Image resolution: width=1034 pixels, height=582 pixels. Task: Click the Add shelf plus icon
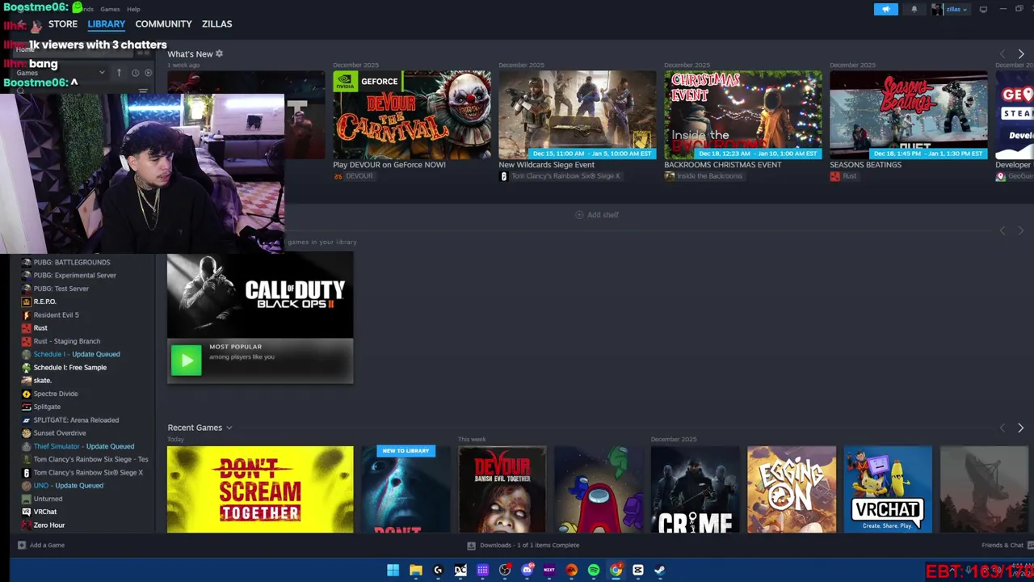[x=579, y=214]
